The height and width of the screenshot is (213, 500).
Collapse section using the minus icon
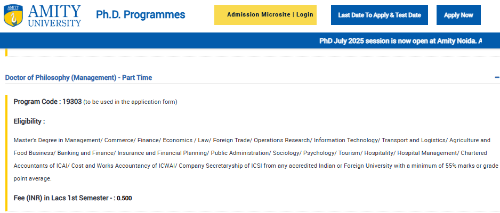tap(497, 78)
